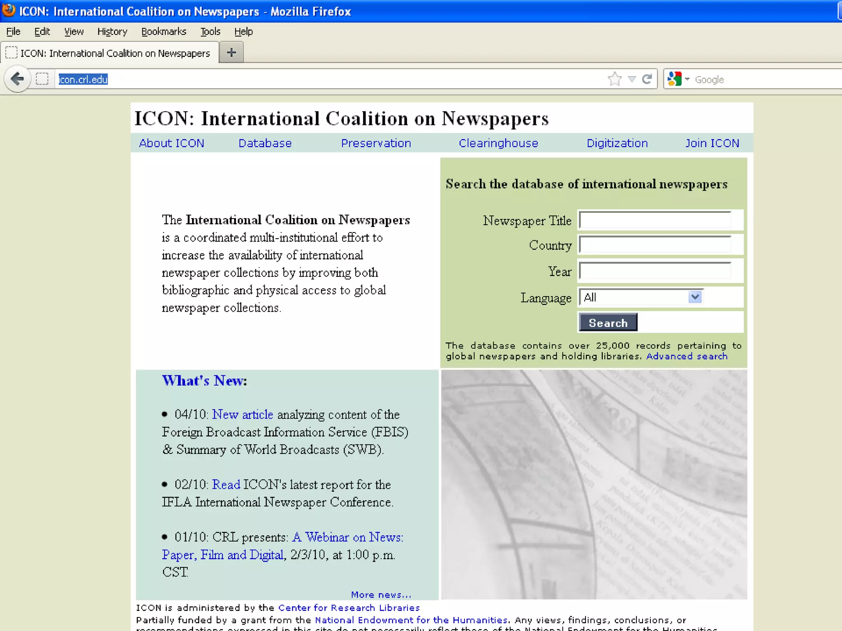
Task: Open the URL history dropdown arrow
Action: (632, 79)
